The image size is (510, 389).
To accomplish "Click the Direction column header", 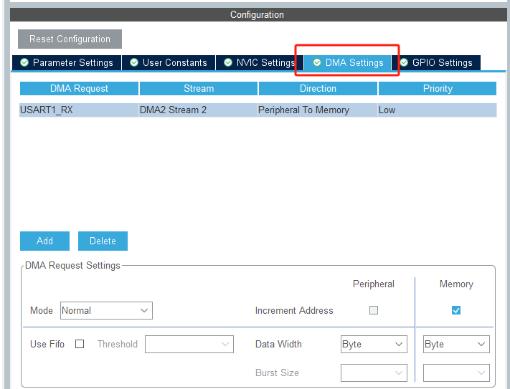I will [318, 88].
